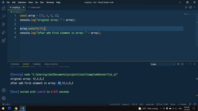
Task: Click the 'original array: 12,4,5,2' output line
Action: [x=27, y=79]
